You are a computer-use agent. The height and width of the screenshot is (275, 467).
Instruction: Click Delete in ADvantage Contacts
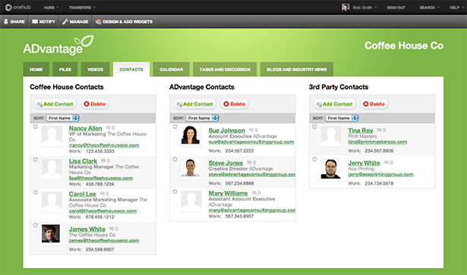235,104
